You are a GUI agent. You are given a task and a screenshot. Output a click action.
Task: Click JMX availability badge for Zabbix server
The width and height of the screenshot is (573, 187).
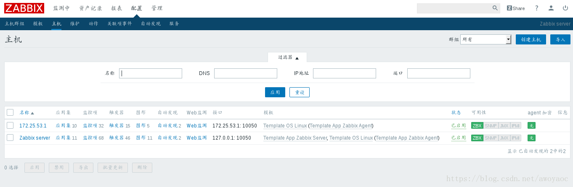point(504,138)
